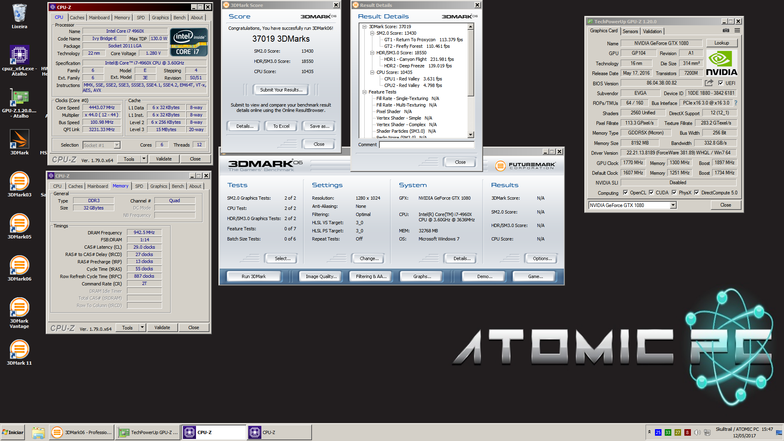Open the cpuz_x64.exe - Atalho desktop shortcut
The height and width of the screenshot is (441, 784).
tap(19, 60)
